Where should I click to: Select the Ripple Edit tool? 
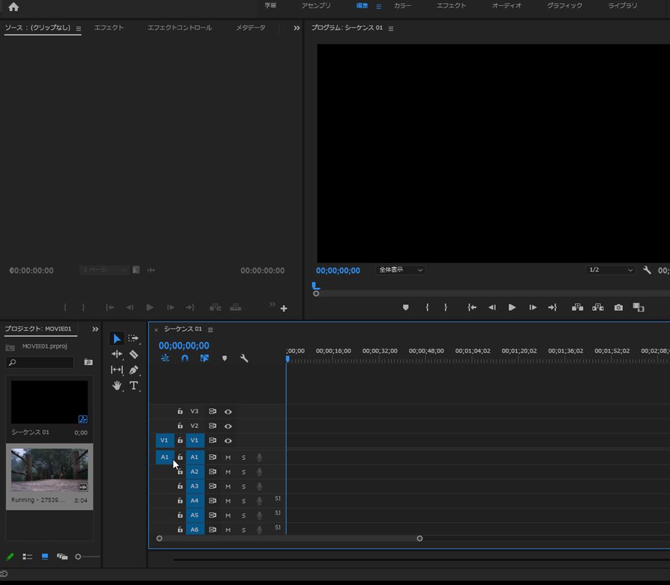pyautogui.click(x=117, y=354)
